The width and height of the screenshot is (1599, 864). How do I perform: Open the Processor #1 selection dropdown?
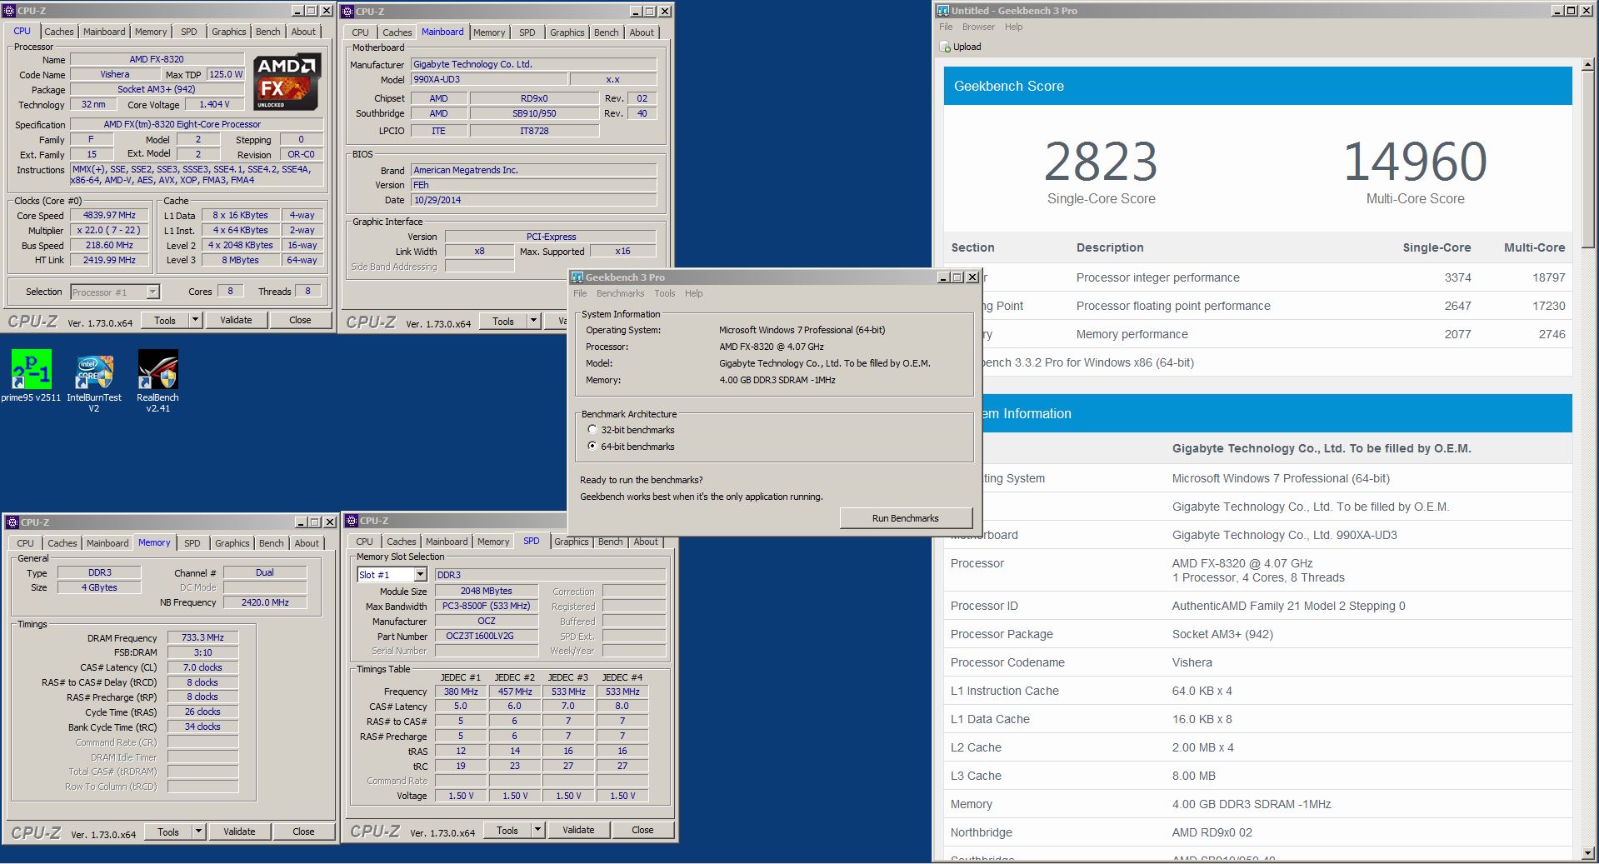click(152, 292)
